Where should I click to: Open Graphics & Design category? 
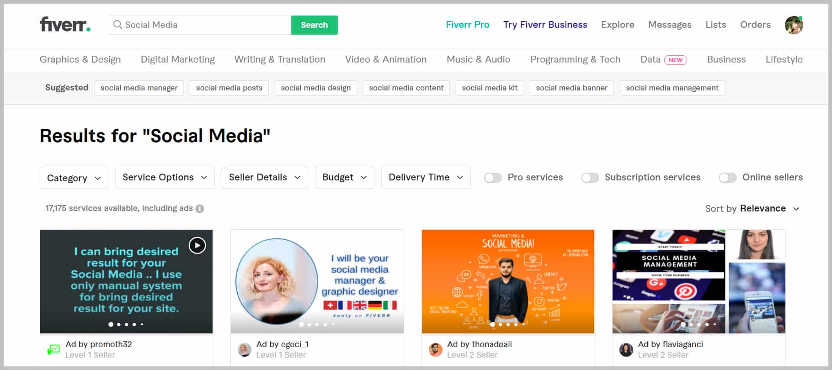tap(80, 59)
